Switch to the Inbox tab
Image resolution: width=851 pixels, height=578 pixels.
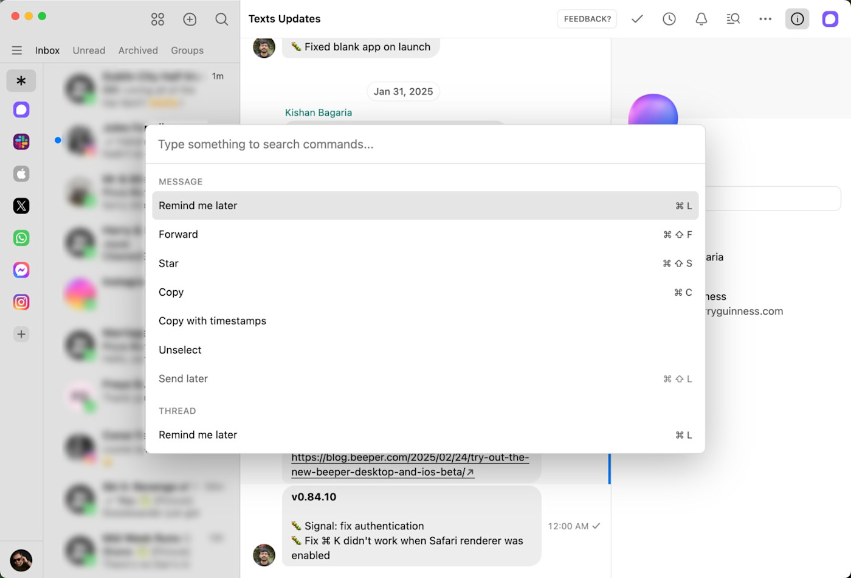tap(47, 50)
